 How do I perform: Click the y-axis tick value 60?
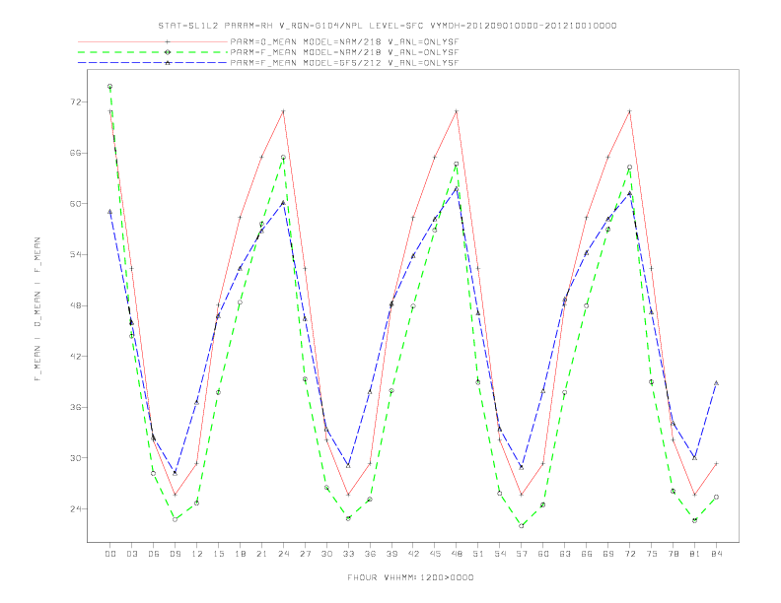(x=75, y=204)
